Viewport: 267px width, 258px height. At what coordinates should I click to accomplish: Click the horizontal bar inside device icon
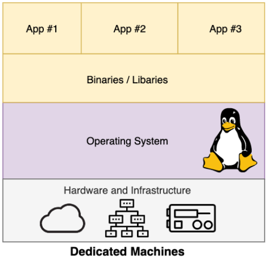pyautogui.click(x=186, y=213)
